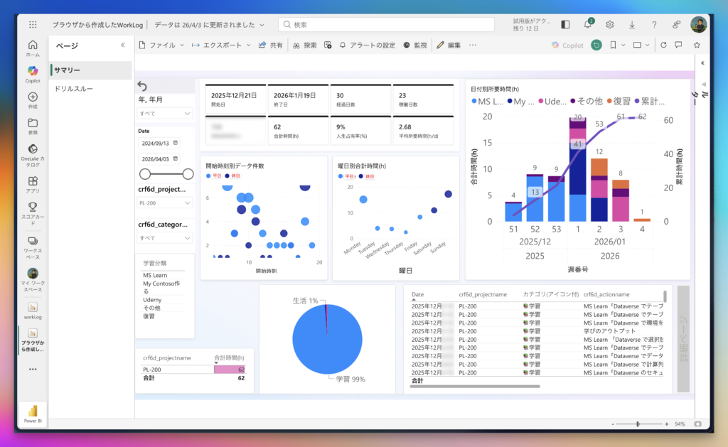This screenshot has height=447, width=728.
Task: Click the report back arrow button
Action: 142,85
